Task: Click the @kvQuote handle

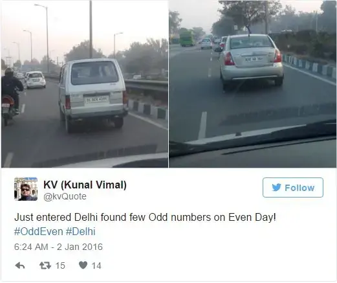Action: point(65,196)
